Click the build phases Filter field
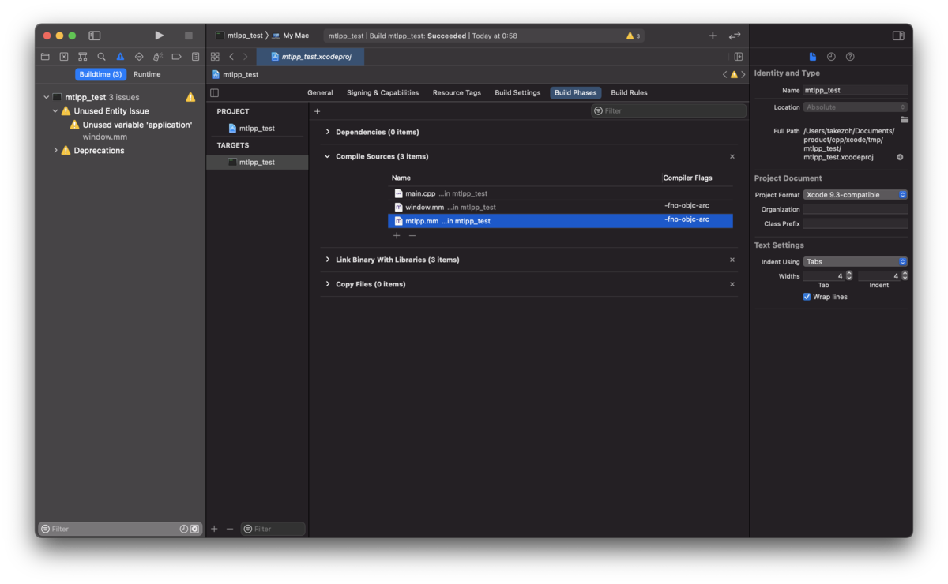948x584 pixels. tap(668, 111)
